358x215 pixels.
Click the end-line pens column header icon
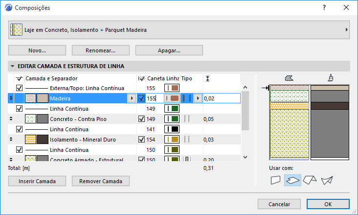pyautogui.click(x=141, y=79)
